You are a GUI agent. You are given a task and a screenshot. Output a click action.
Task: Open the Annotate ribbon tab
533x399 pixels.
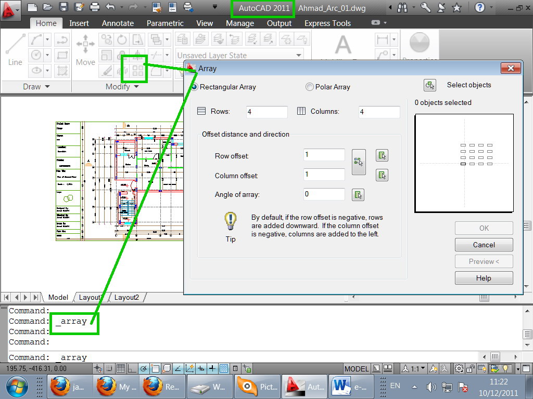(118, 23)
